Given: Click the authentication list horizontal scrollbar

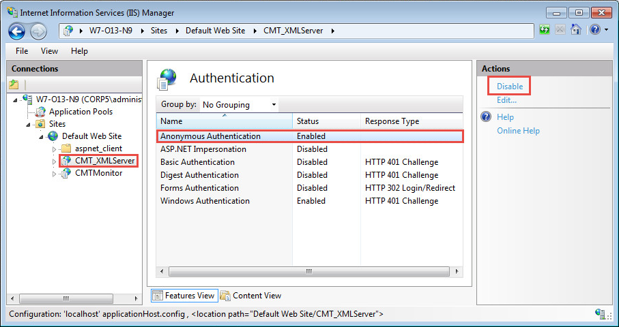Looking at the screenshot, I should click(308, 271).
